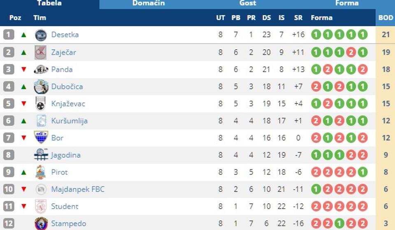The image size is (395, 230).
Task: Click the Desetka team logo
Action: (x=41, y=35)
